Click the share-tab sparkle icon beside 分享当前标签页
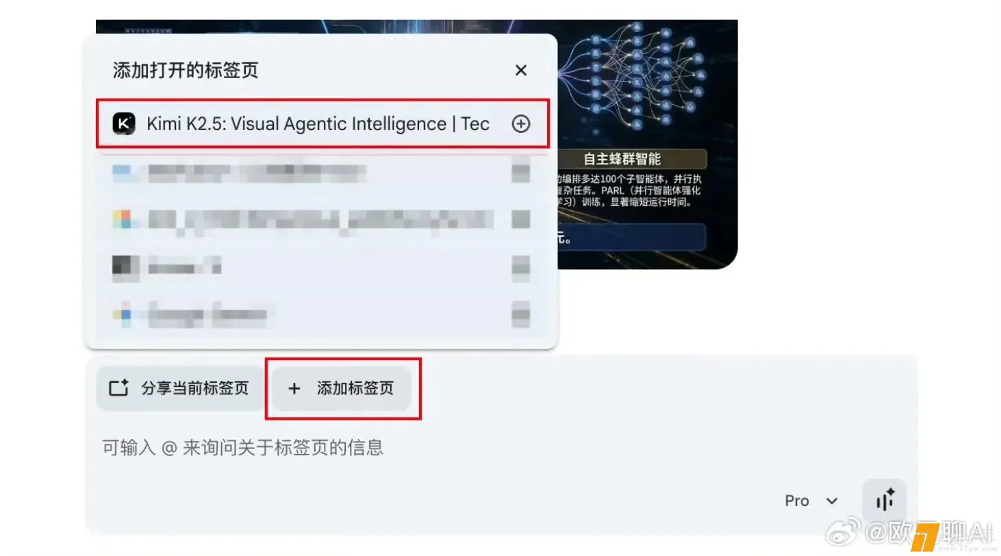Image resolution: width=1001 pixels, height=556 pixels. [x=119, y=388]
